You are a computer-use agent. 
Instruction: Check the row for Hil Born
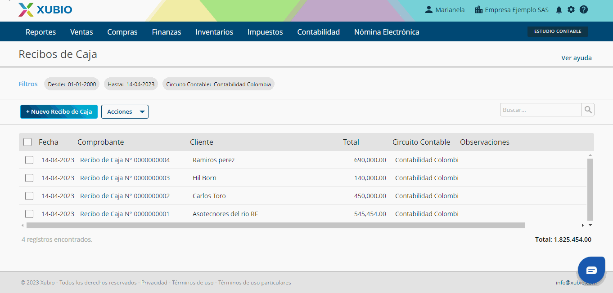pyautogui.click(x=29, y=178)
